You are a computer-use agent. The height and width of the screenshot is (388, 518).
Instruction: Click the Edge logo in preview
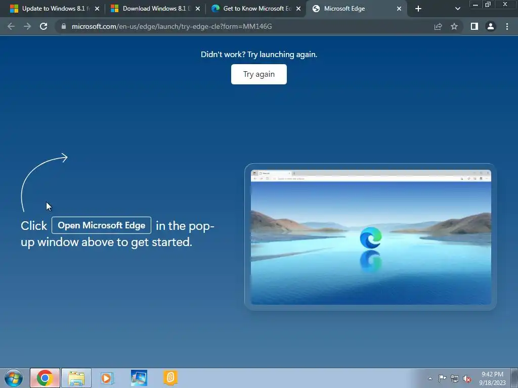(x=371, y=238)
